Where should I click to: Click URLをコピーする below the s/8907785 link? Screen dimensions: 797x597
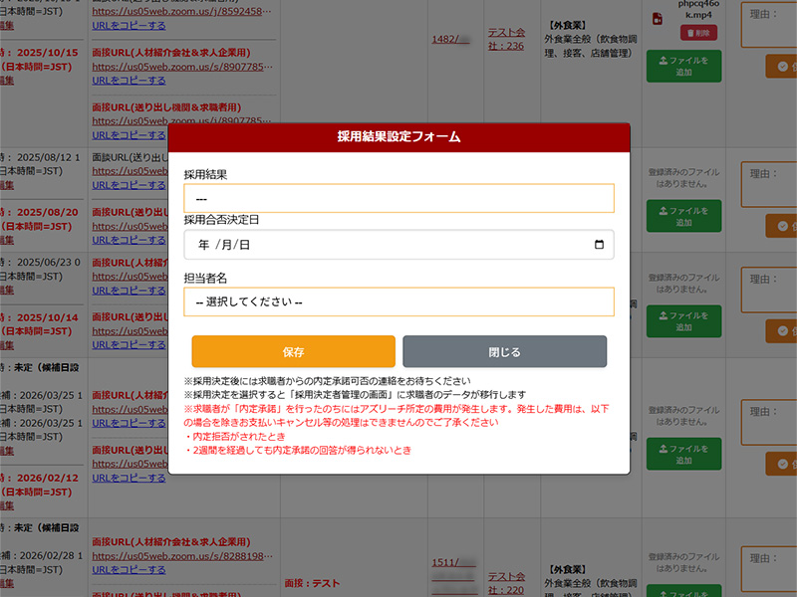coord(129,81)
